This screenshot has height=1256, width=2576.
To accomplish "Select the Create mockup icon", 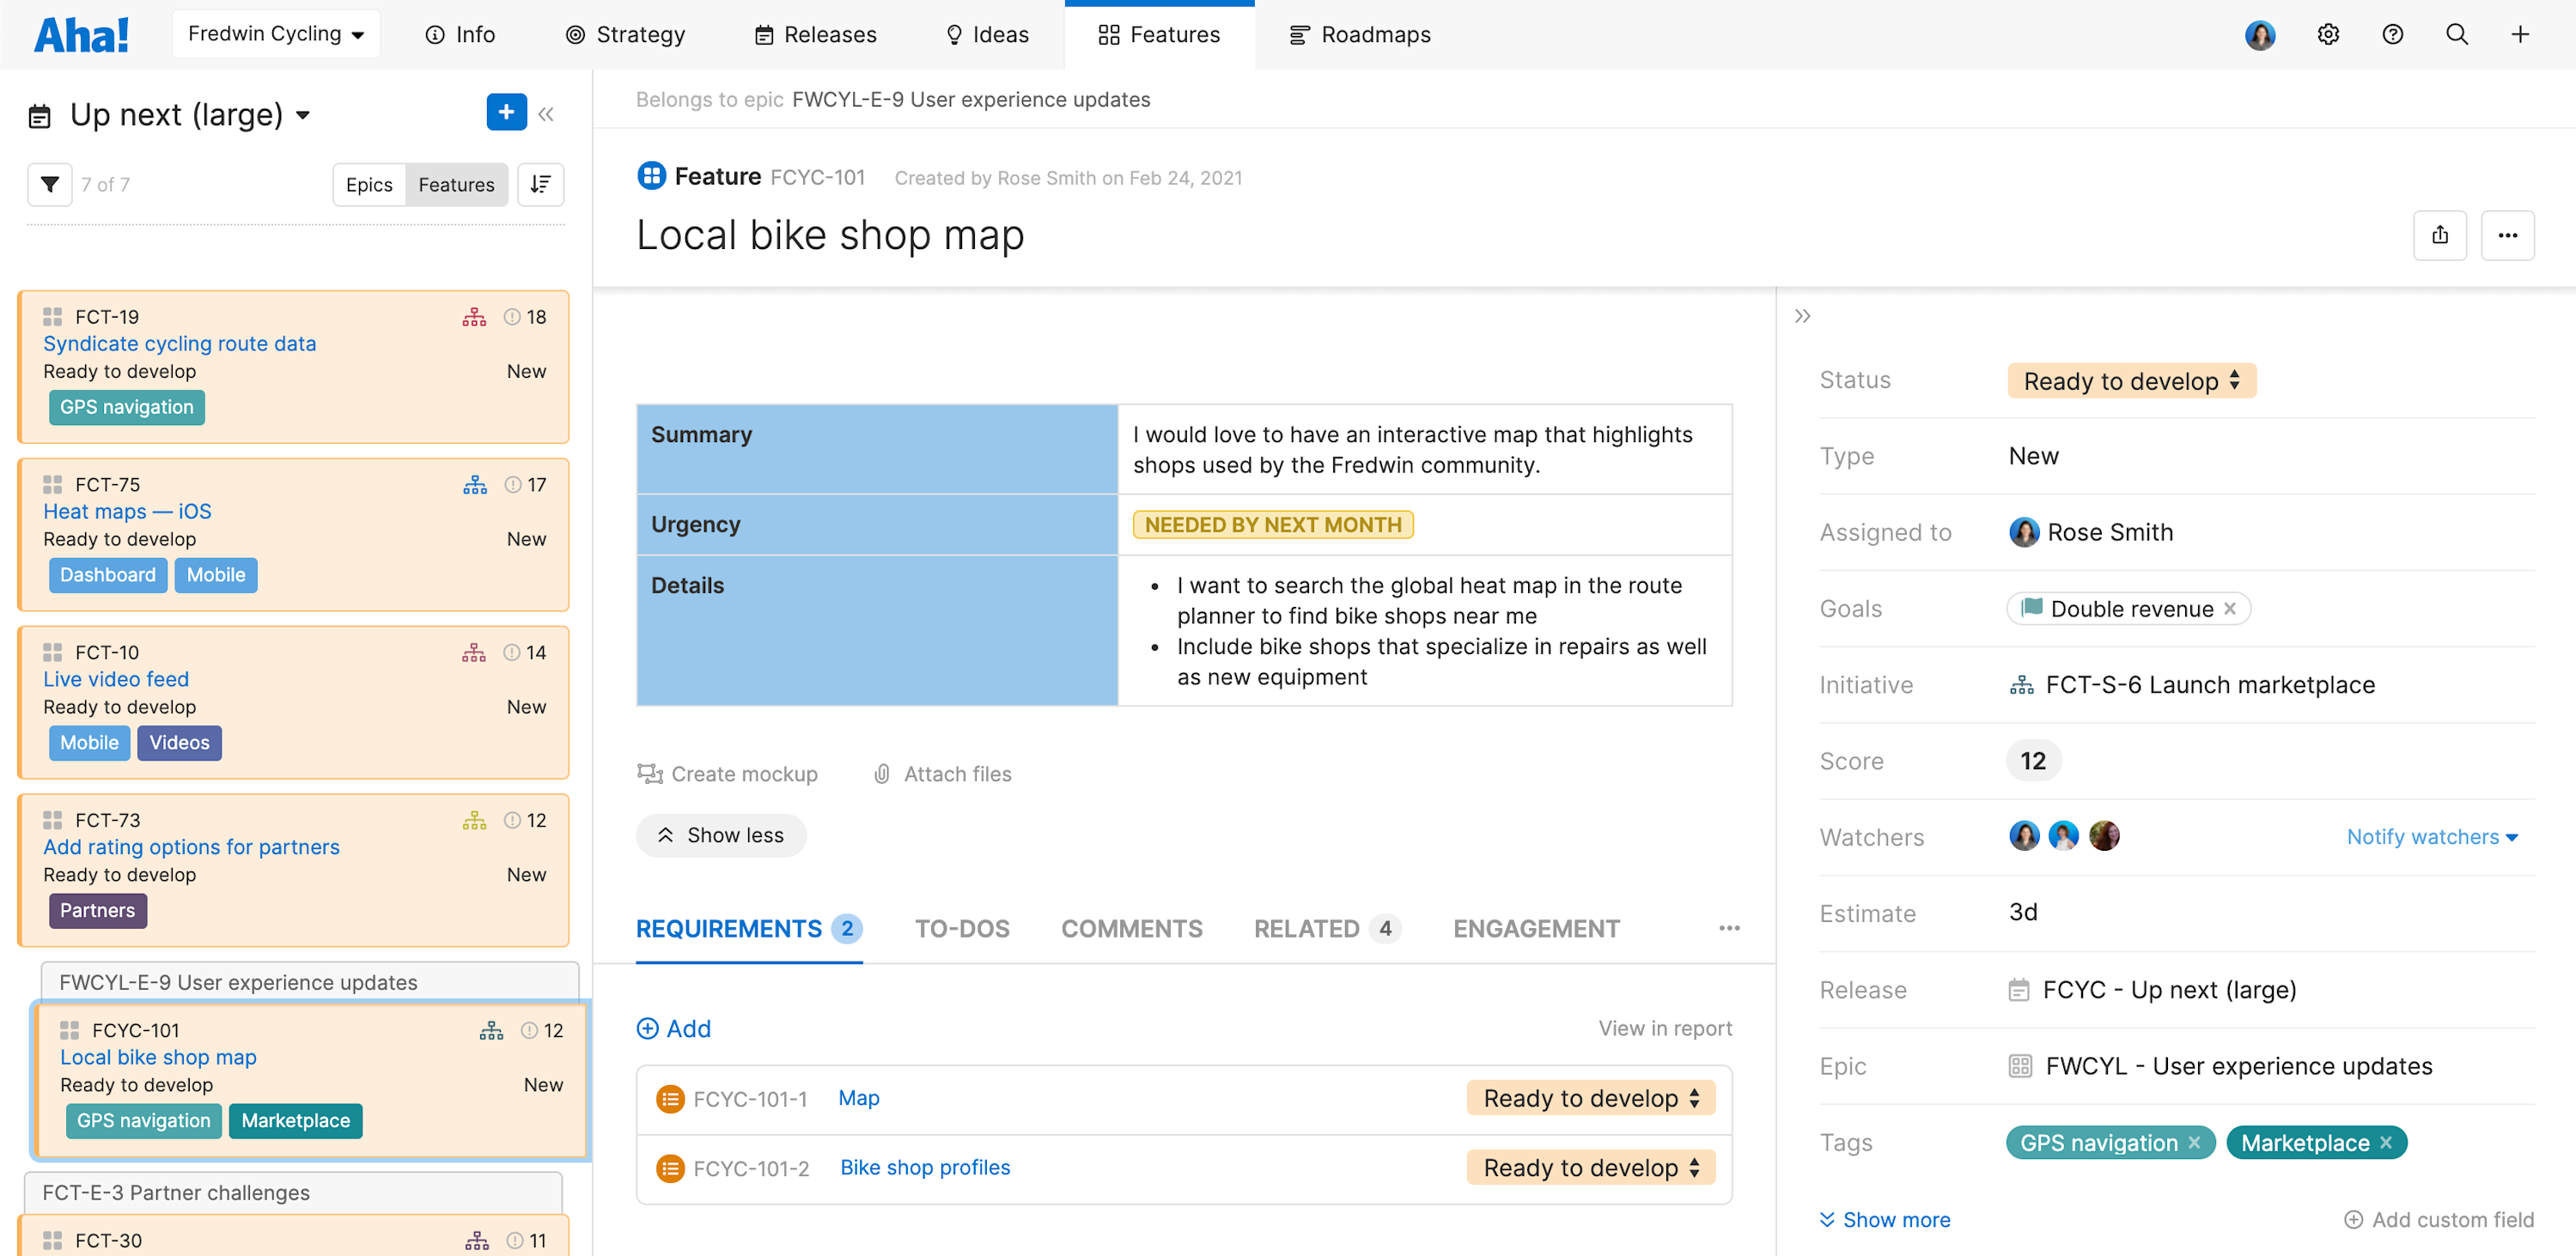I will [650, 774].
